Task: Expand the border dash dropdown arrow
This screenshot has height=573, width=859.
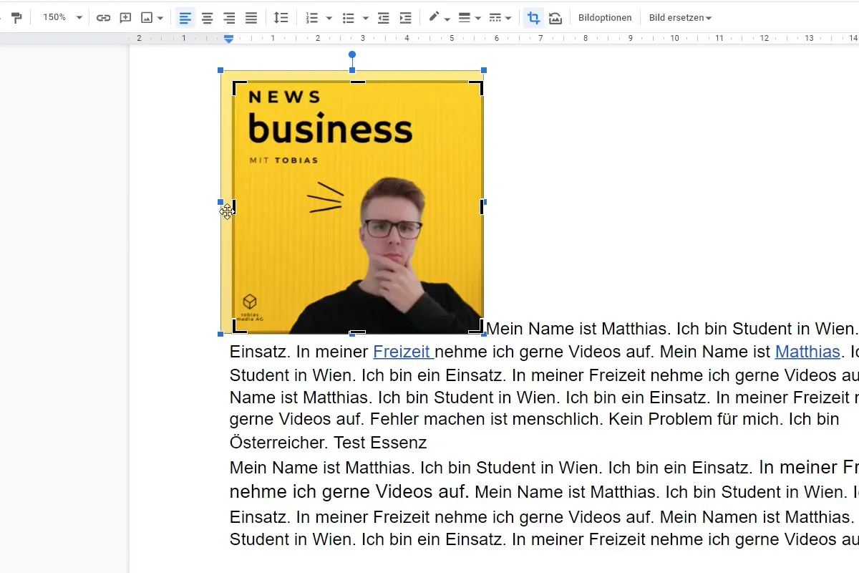Action: click(508, 18)
